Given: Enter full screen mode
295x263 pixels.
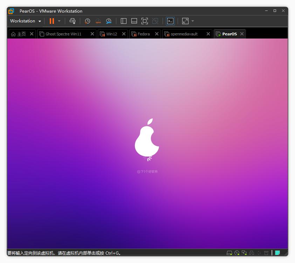Looking at the screenshot, I should click(x=145, y=21).
